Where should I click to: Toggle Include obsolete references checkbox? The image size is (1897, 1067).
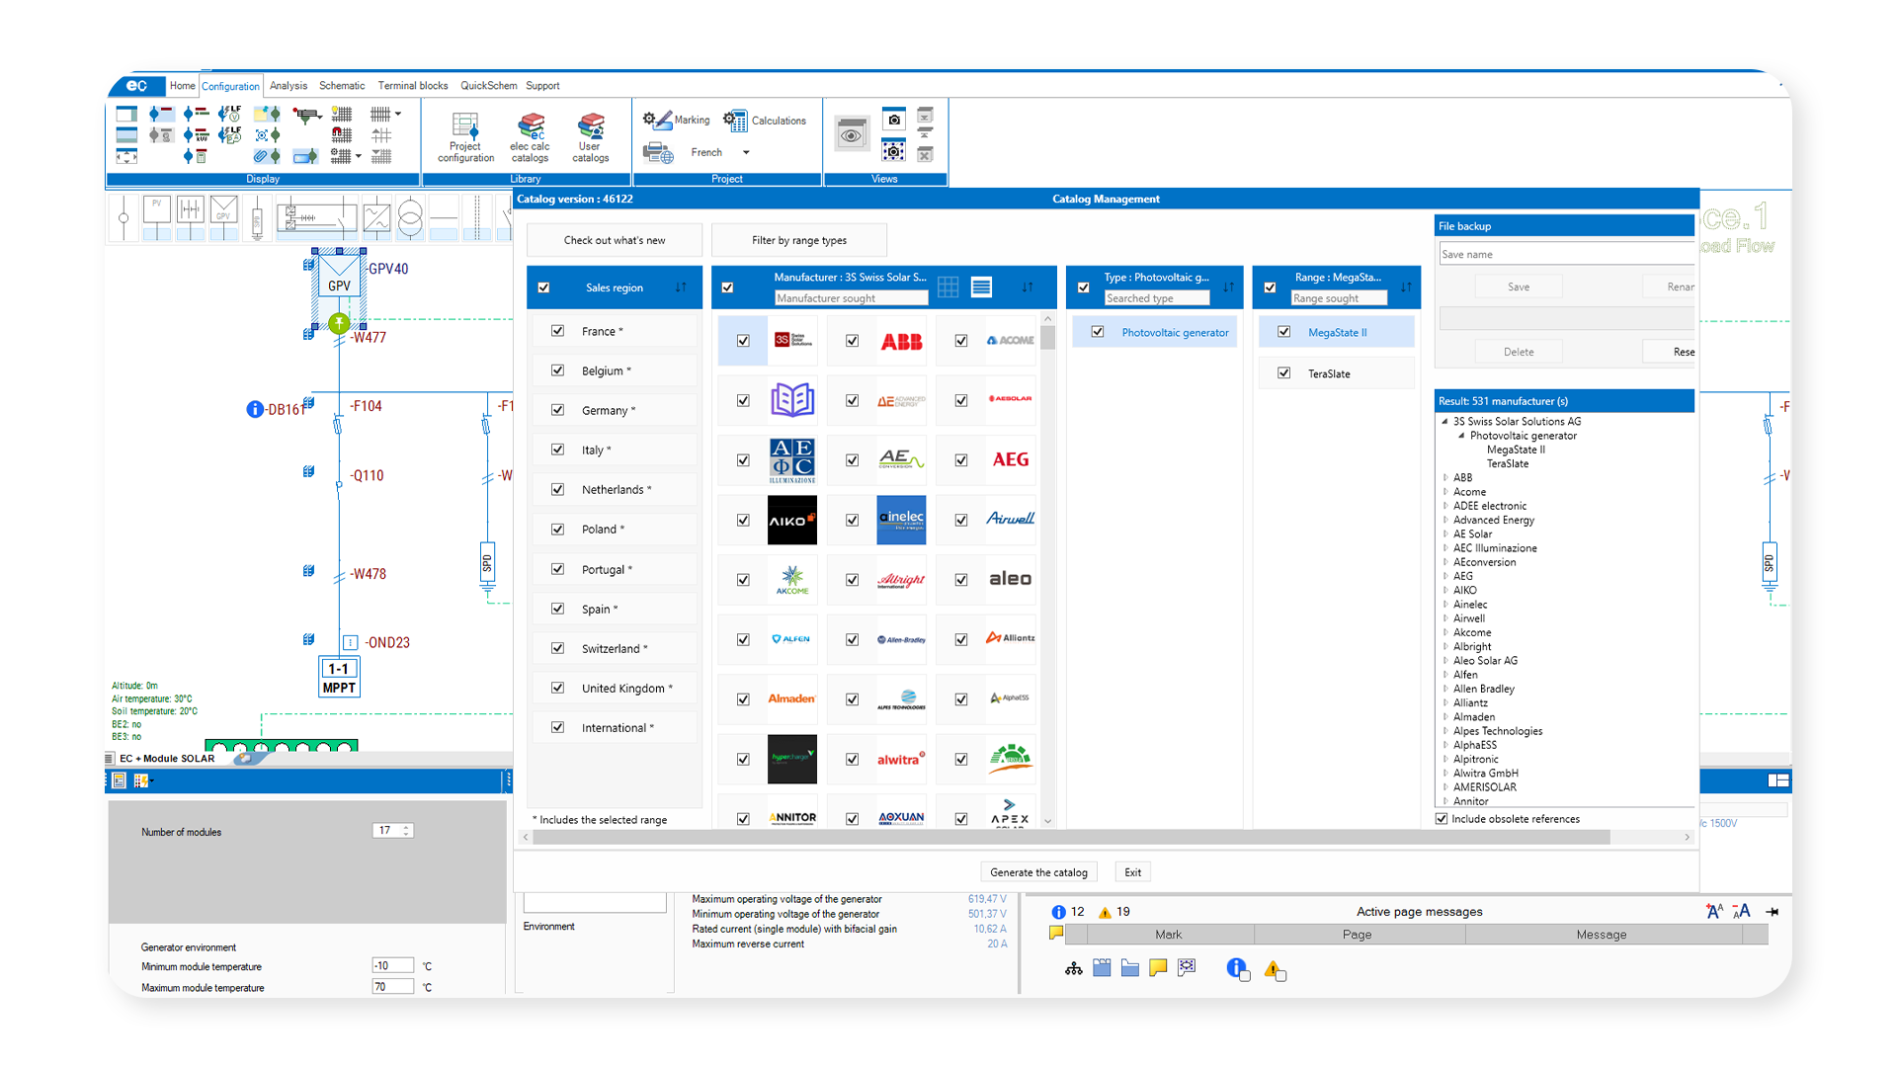coord(1442,819)
